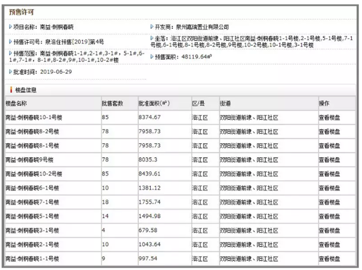Open 查看楼盘 for 南益·刺桐春晓9号楼

329,160
